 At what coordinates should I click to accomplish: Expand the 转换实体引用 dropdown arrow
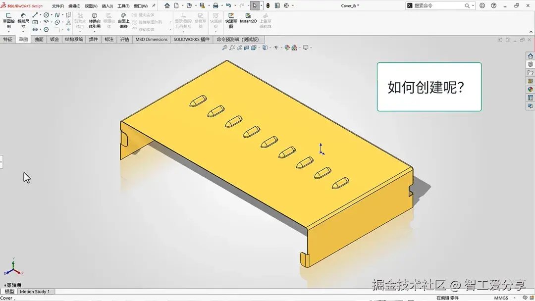[95, 32]
